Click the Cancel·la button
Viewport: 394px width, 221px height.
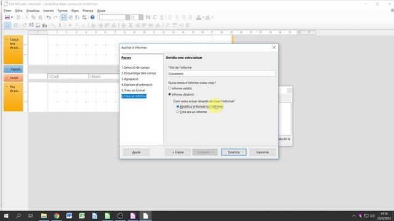coord(262,152)
